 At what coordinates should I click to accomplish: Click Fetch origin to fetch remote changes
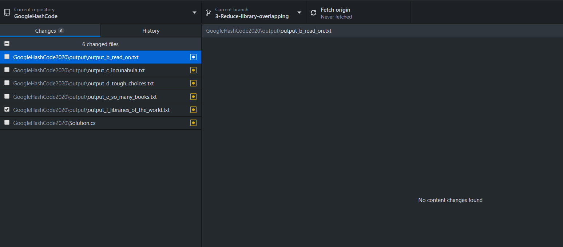(335, 12)
